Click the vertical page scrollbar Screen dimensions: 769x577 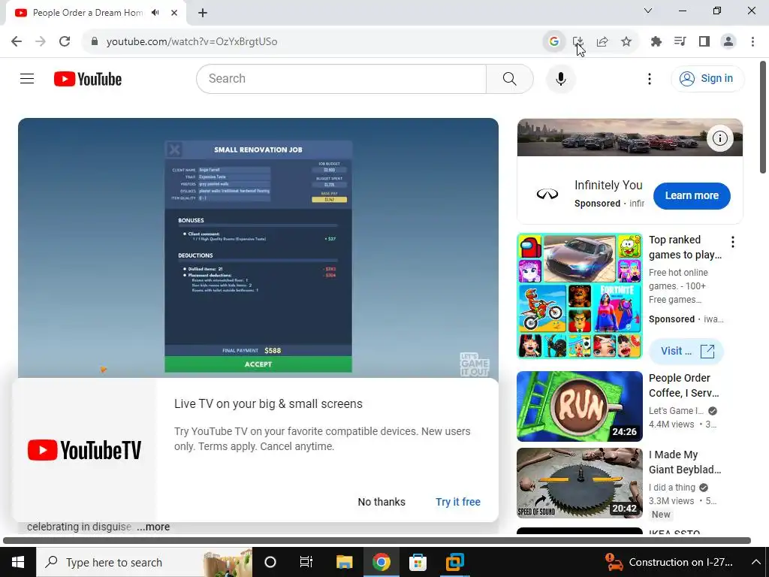click(x=763, y=116)
